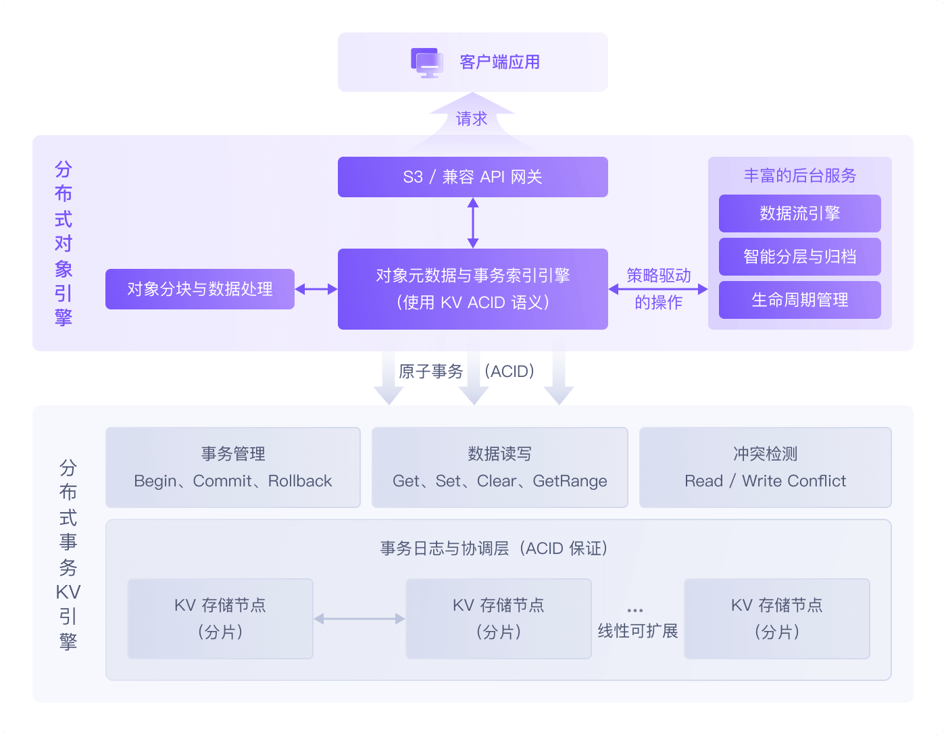Click the monitor icon beside 客户端应用

426,61
